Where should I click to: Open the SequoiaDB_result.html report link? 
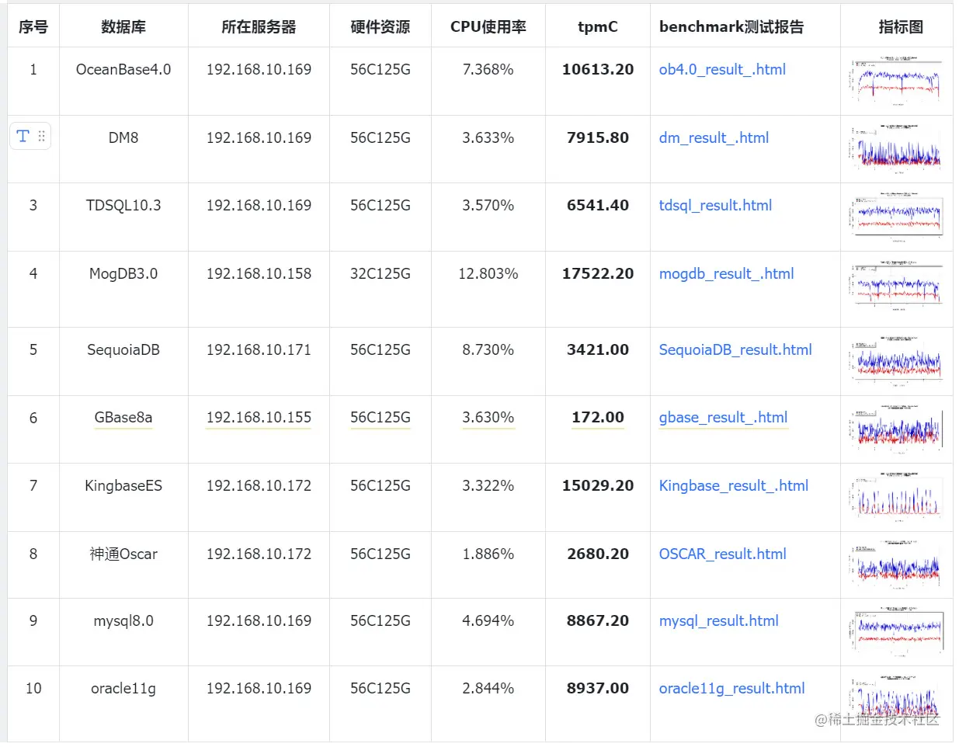(735, 349)
